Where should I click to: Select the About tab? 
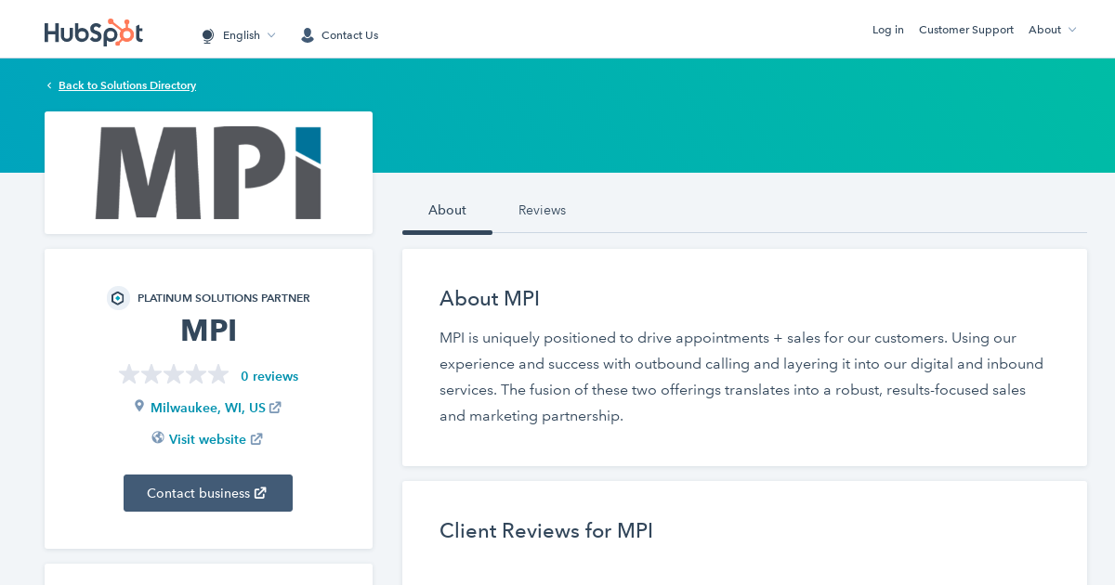(447, 211)
